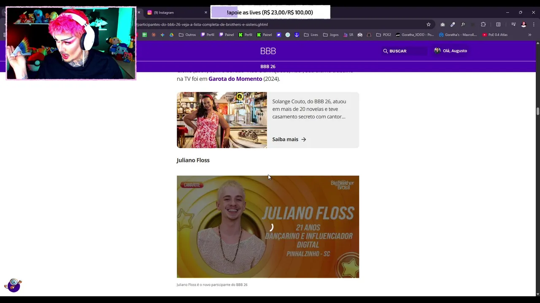Open the Goratha's Maxroll bookmark
Screen dimensions: 540x303
tap(458, 35)
